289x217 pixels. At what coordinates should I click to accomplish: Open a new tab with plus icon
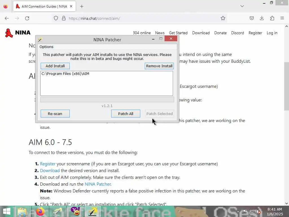tap(82, 6)
